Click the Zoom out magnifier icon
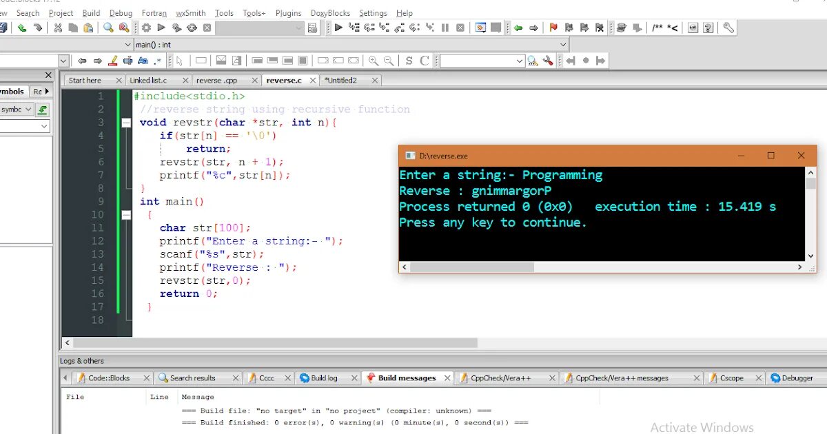Screen dimensions: 827x434 click(389, 61)
